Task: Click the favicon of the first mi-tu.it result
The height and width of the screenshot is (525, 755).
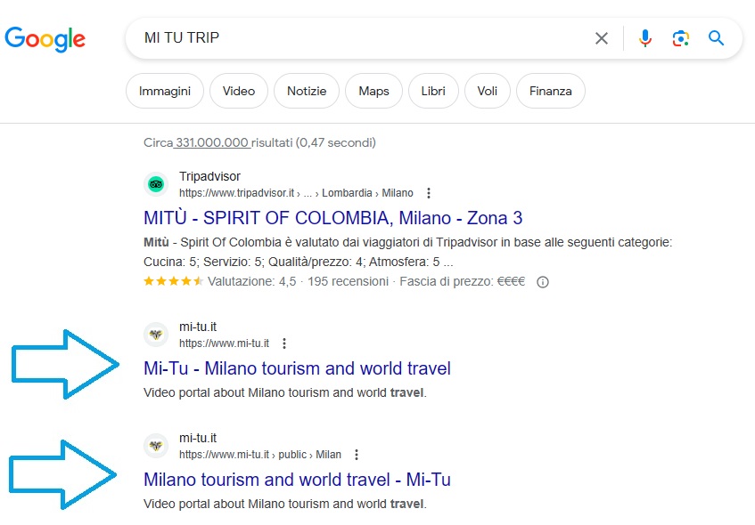Action: [156, 335]
